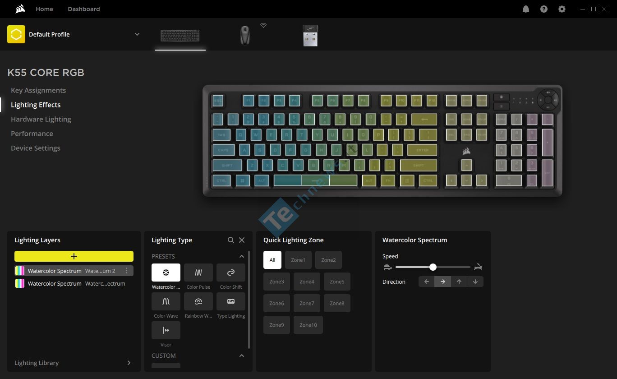Open the Hardware Lighting section
Viewport: 617px width, 379px height.
coord(41,119)
